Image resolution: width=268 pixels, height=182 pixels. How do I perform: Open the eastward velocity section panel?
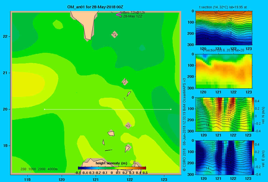click(x=224, y=158)
